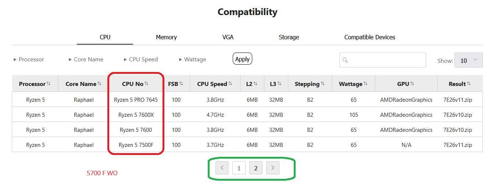Click the compatibility search field

click(x=382, y=60)
